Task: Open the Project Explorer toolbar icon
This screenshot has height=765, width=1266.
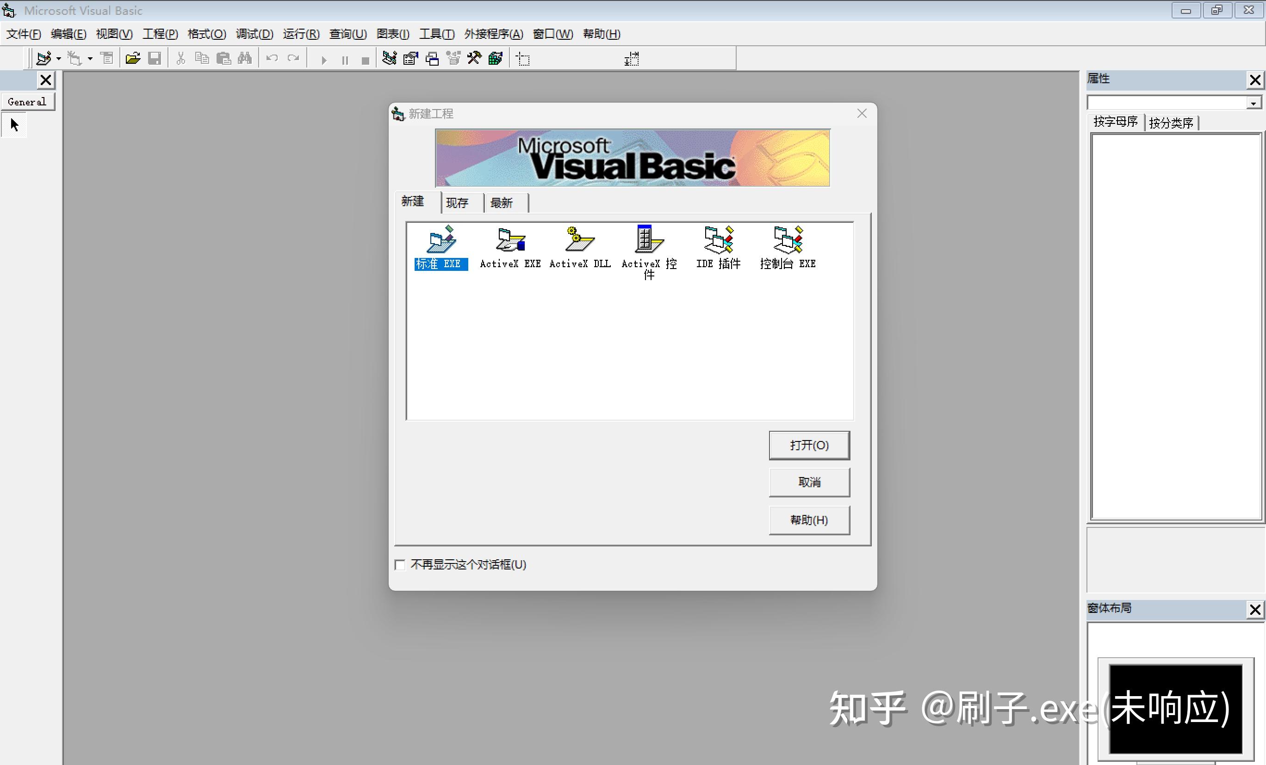Action: coord(390,59)
